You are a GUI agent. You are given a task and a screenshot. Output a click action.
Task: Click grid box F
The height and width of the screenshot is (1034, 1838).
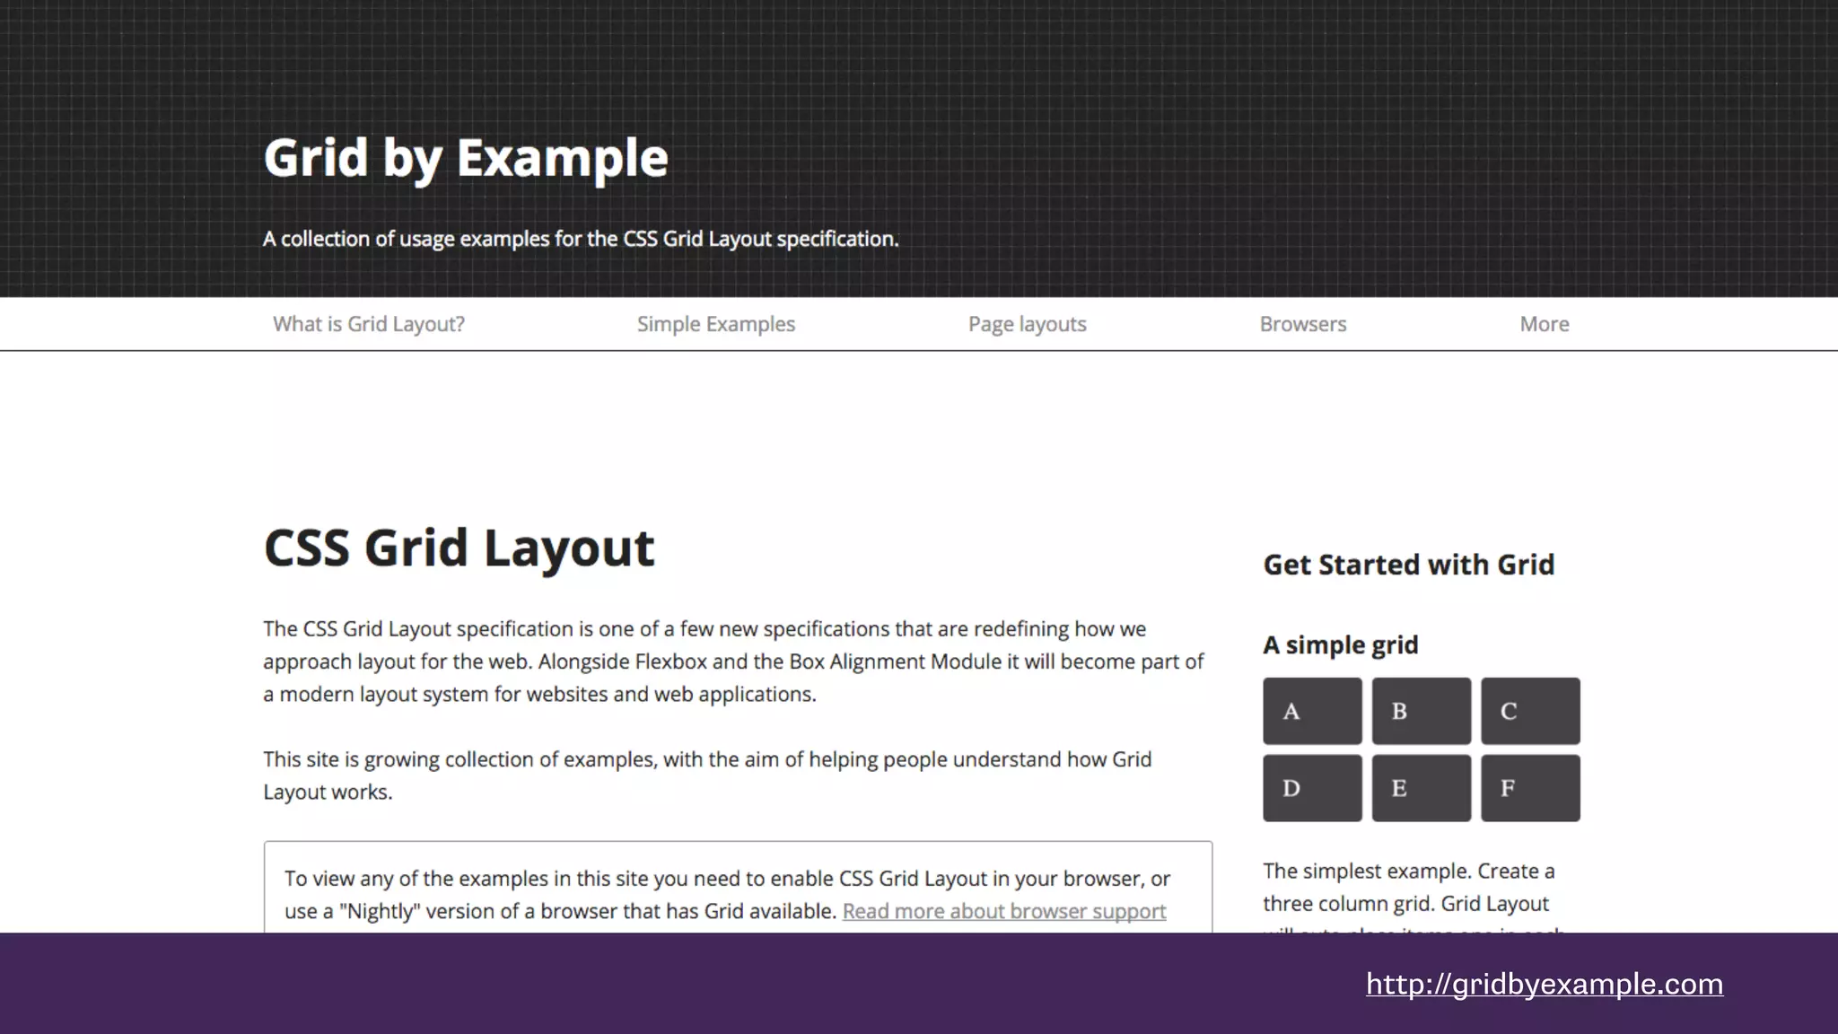(1529, 788)
